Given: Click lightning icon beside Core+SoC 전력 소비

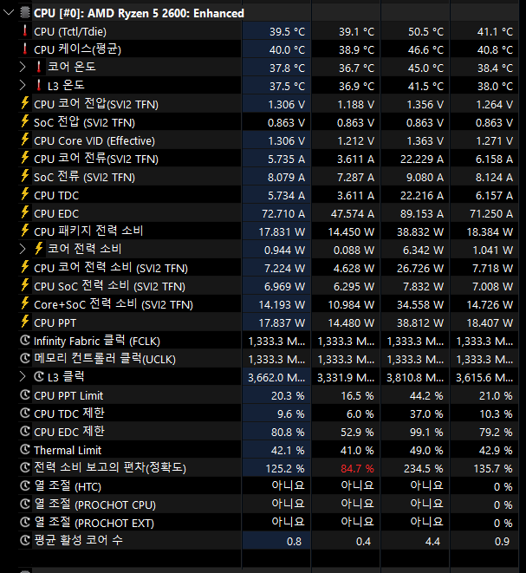Looking at the screenshot, I should point(25,303).
